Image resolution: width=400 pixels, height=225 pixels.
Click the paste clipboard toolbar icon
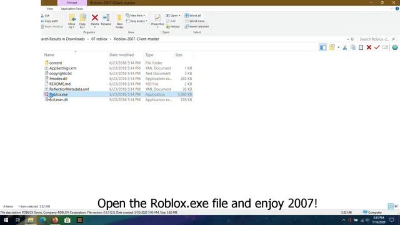pyautogui.click(x=361, y=47)
